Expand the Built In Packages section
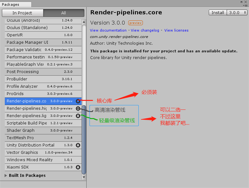The image size is (249, 188). (6, 176)
